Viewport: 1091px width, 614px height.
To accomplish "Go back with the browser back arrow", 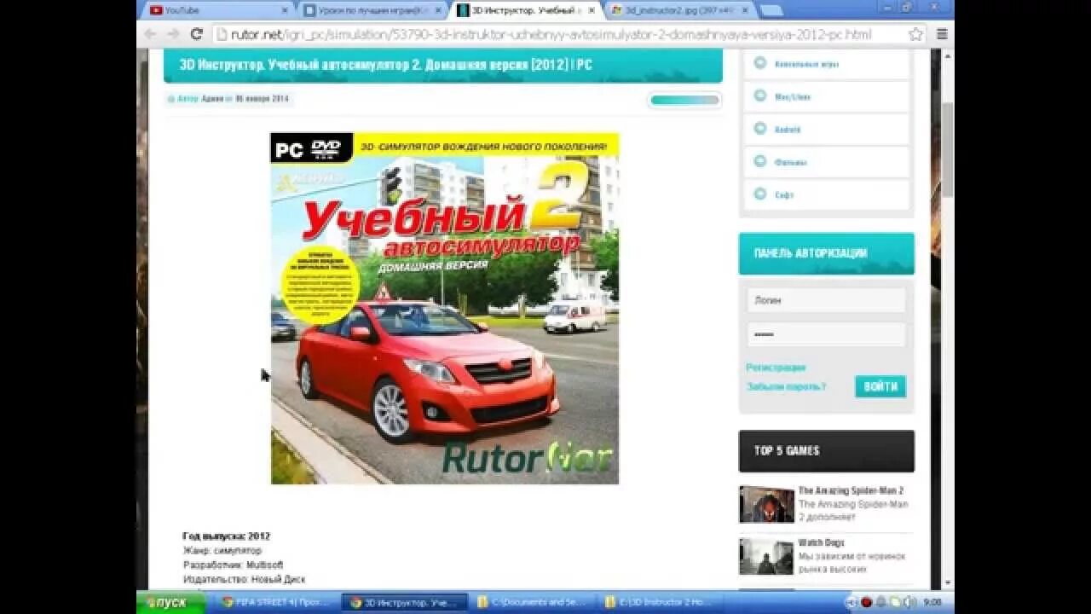I will click(x=150, y=34).
